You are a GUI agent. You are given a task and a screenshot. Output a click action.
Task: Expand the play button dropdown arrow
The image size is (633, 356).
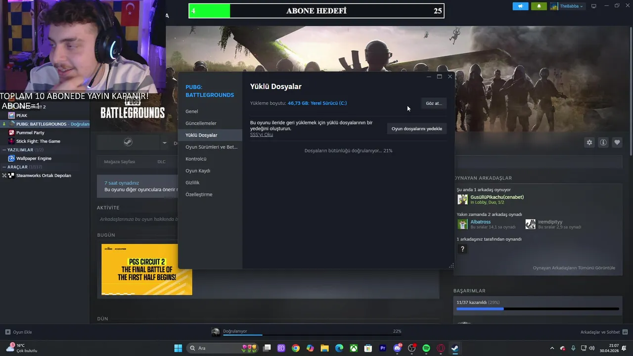(165, 143)
